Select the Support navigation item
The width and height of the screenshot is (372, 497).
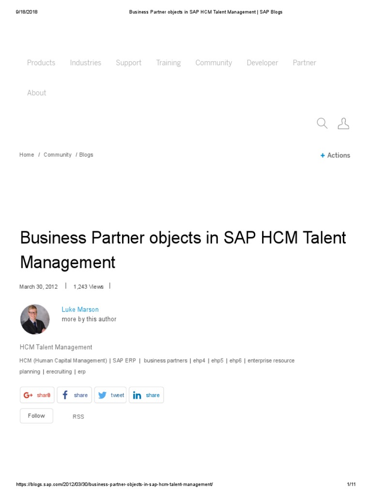point(128,63)
